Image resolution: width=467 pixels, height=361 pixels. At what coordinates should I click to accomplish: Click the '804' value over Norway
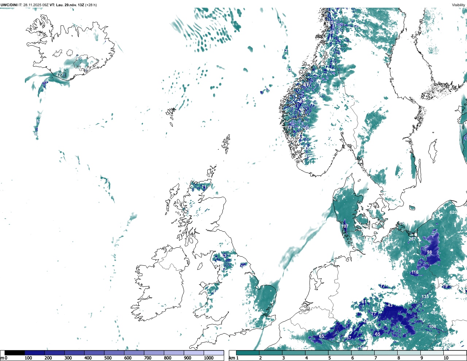[x=336, y=88]
